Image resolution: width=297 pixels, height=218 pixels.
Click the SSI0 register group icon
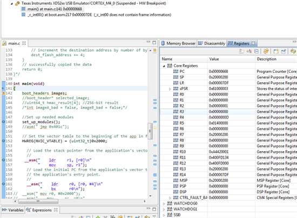tap(170, 215)
